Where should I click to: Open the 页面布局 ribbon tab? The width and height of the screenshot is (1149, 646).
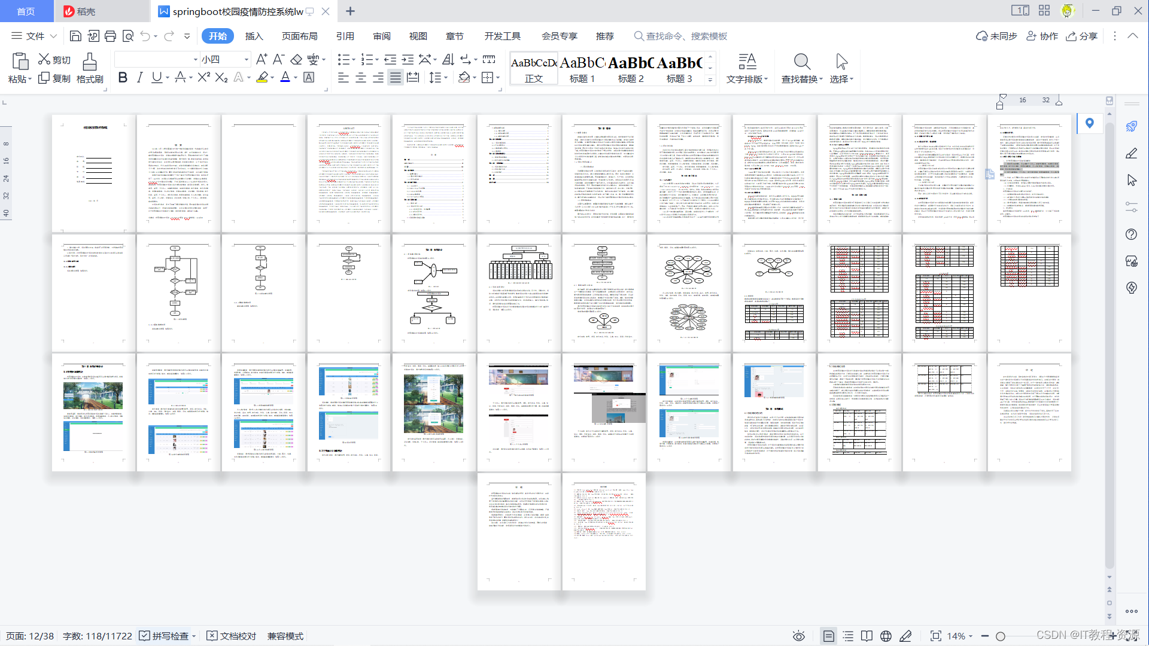coord(299,36)
